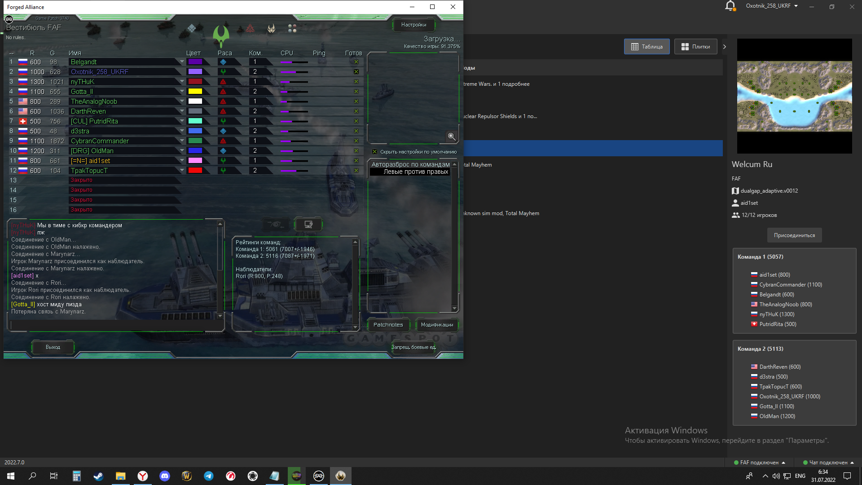Click the Присоединиться button in FAF client
This screenshot has height=485, width=862.
pos(794,235)
